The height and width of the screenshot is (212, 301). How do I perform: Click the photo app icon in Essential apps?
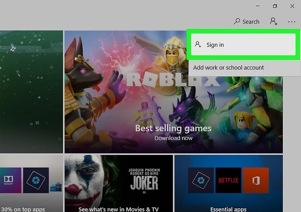point(201,180)
